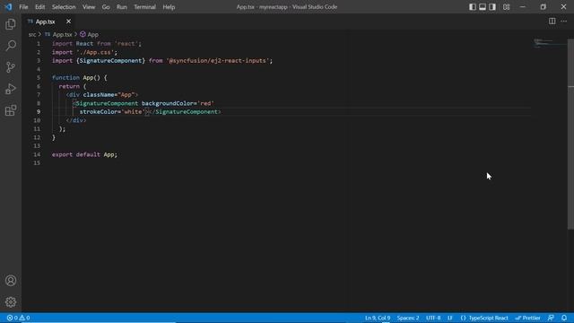The height and width of the screenshot is (323, 574).
Task: Open the Go menu
Action: pyautogui.click(x=106, y=7)
